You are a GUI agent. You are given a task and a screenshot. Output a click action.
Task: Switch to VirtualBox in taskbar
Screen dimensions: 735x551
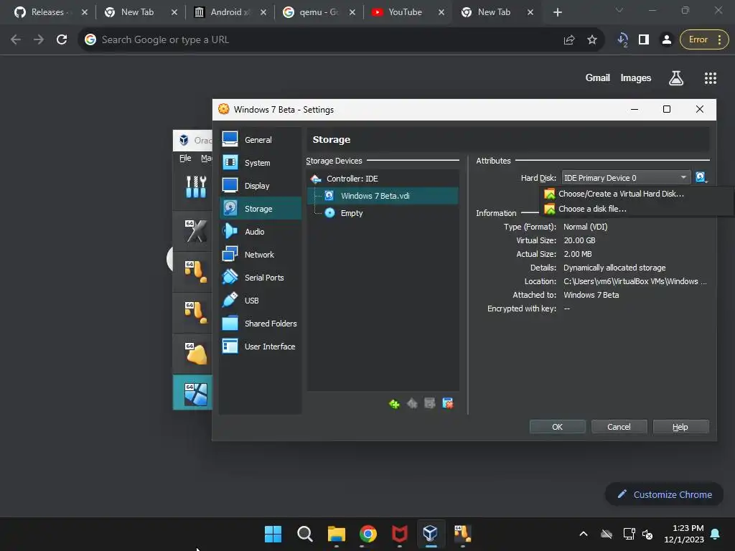pyautogui.click(x=431, y=534)
